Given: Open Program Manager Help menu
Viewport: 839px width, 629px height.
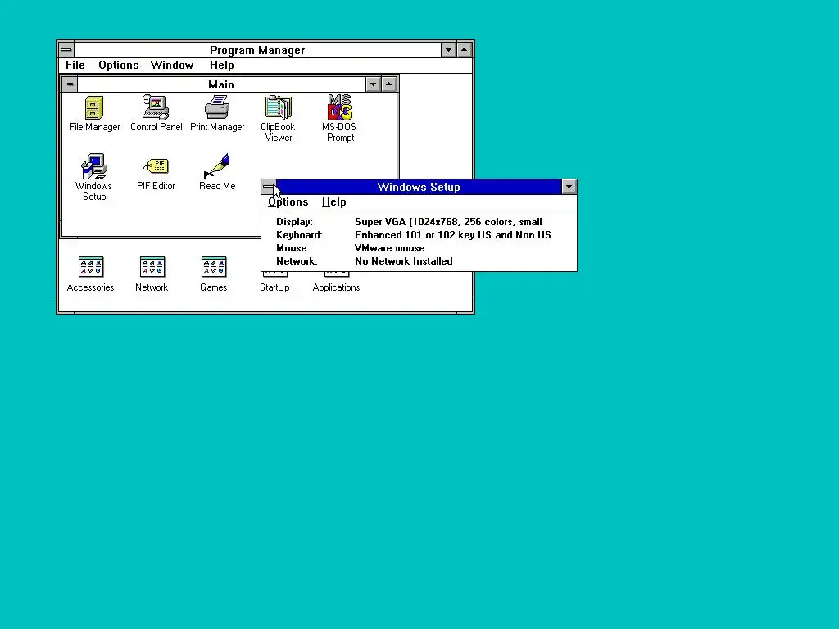Looking at the screenshot, I should click(x=221, y=66).
